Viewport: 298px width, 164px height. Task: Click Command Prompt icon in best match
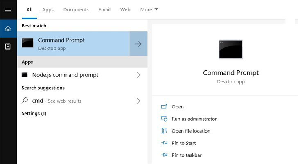pyautogui.click(x=27, y=43)
